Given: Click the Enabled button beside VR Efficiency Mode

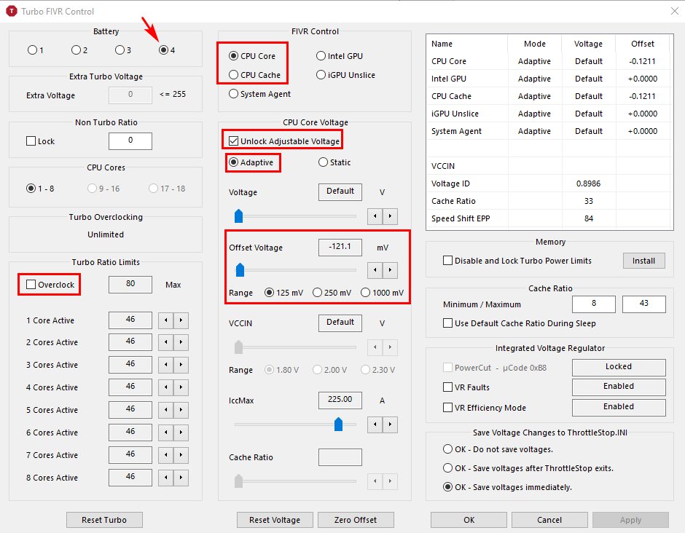Looking at the screenshot, I should [619, 407].
